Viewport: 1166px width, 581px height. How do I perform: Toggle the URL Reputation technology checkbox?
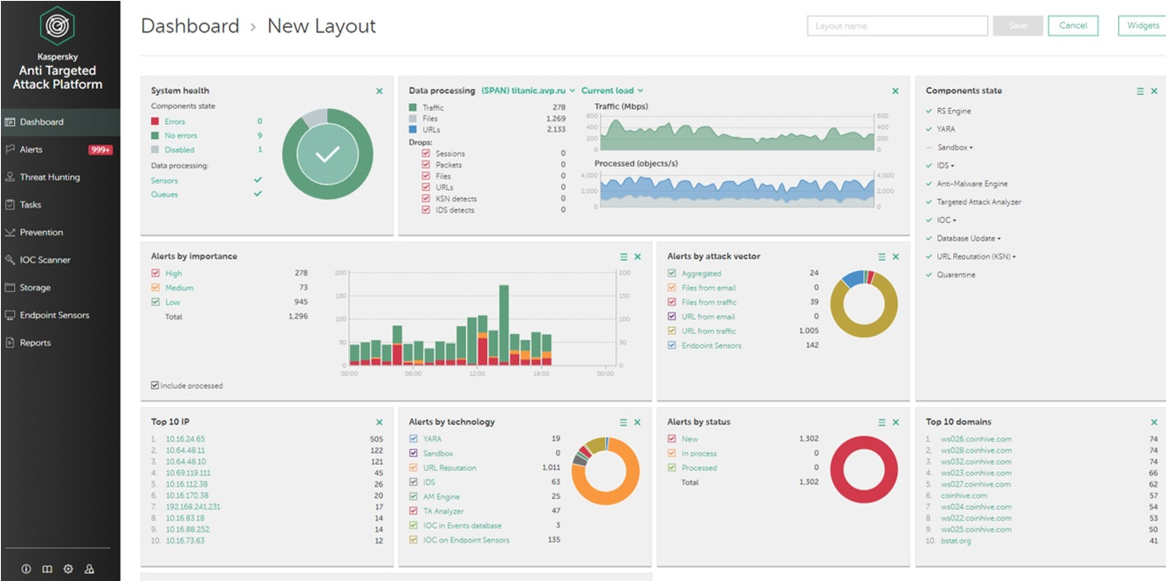click(414, 468)
